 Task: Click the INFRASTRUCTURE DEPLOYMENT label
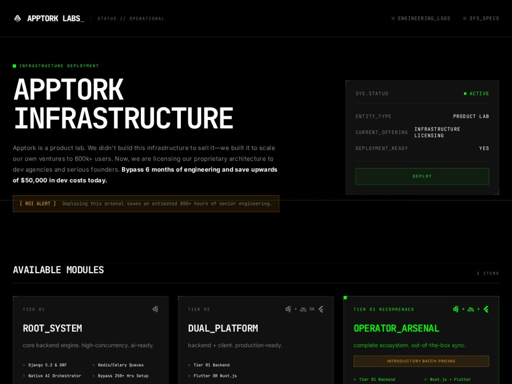point(56,66)
